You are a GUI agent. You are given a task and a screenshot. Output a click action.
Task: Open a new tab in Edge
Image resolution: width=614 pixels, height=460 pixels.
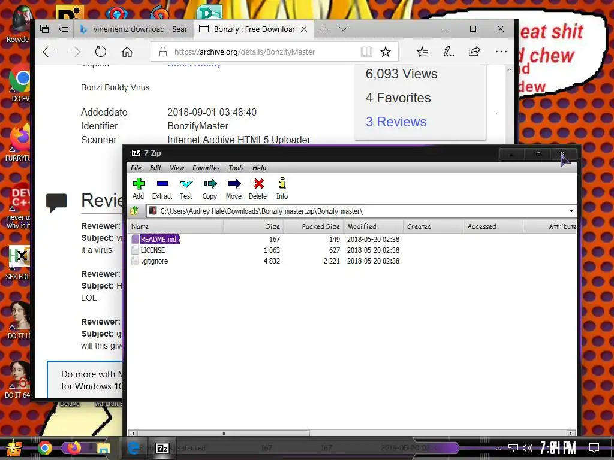point(324,29)
